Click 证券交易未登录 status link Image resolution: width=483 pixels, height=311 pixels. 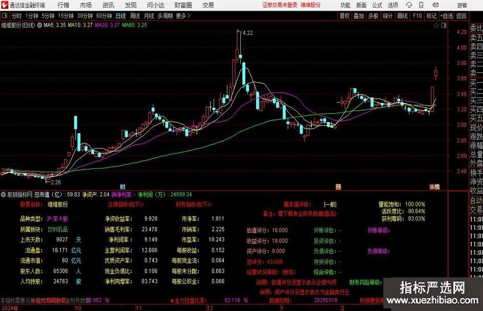tap(280, 5)
